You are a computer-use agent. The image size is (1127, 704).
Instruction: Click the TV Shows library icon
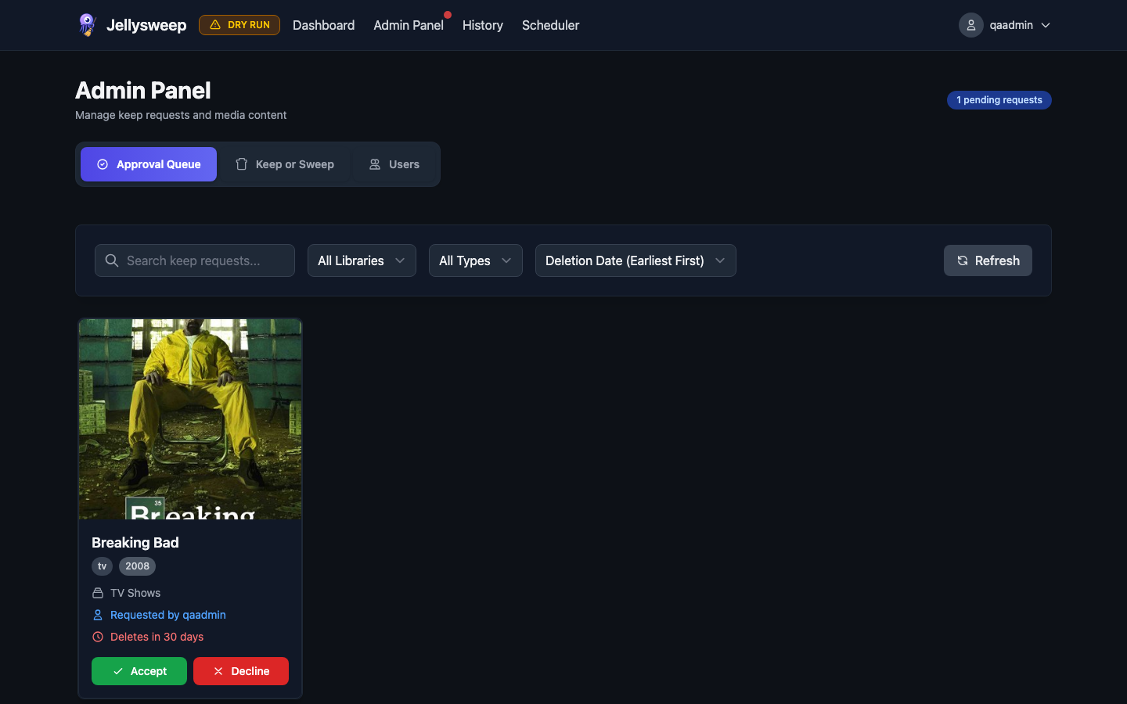pos(98,593)
